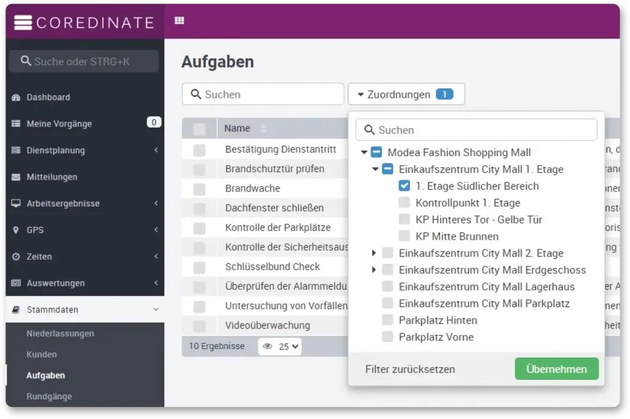The image size is (630, 419).
Task: Click the Mitteilungen envelope icon
Action: [x=16, y=177]
